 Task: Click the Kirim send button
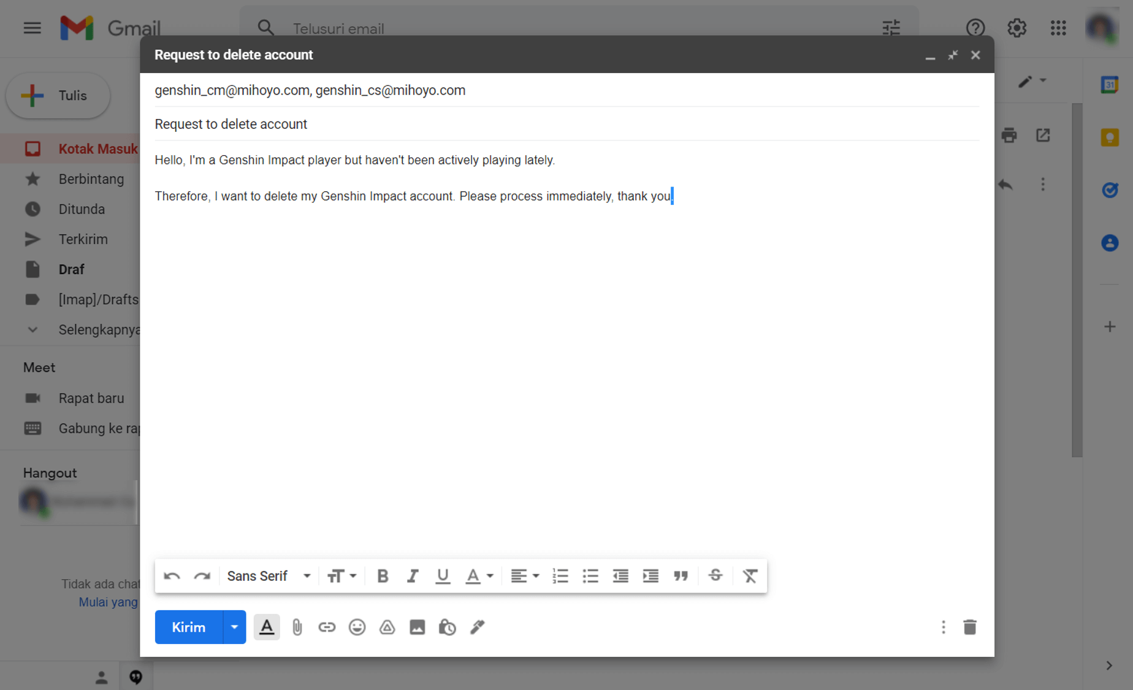pyautogui.click(x=188, y=627)
